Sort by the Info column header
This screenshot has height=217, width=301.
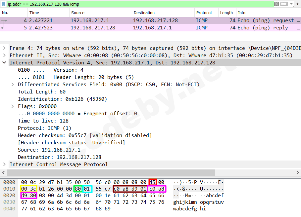click(268, 13)
